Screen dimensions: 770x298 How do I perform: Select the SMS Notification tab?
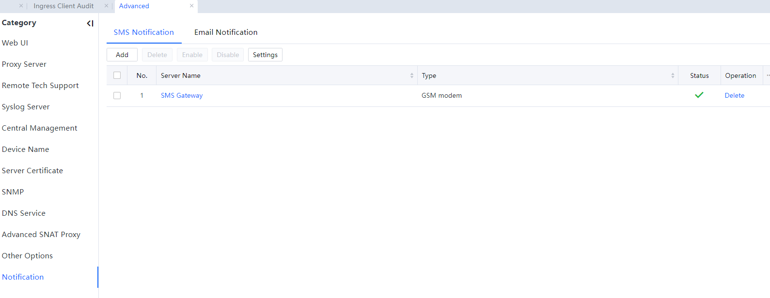(x=143, y=32)
